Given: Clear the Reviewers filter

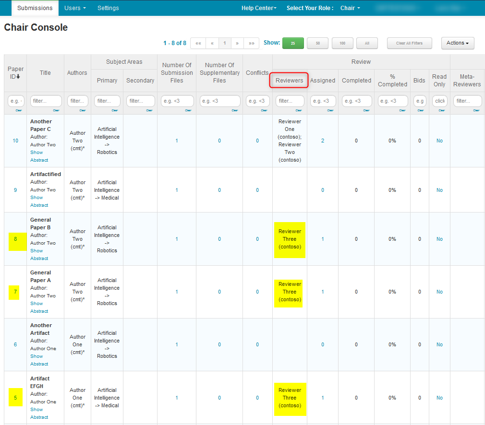Looking at the screenshot, I should click(299, 110).
